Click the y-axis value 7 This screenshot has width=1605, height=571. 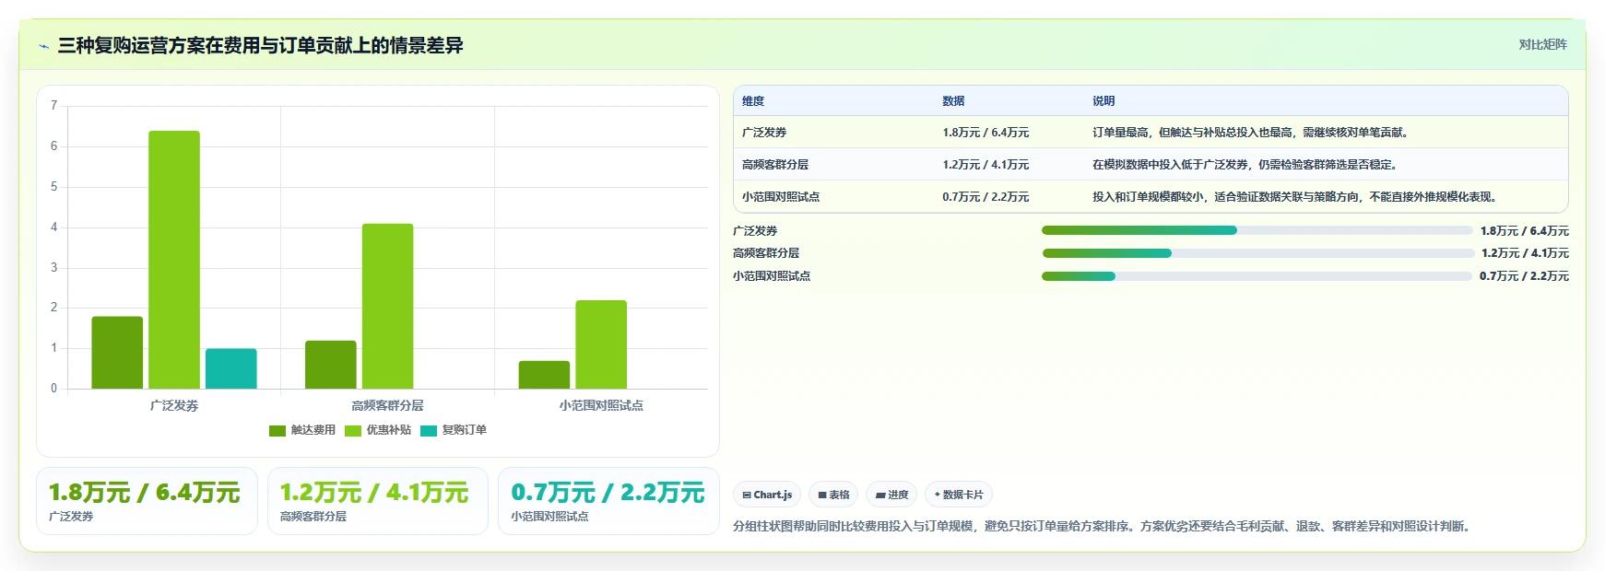pyautogui.click(x=53, y=106)
